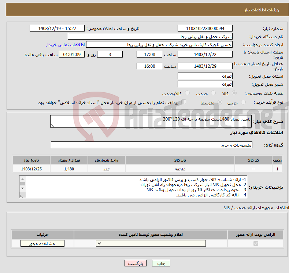Click the resize handle of شرح کلی نیاز box

point(52,125)
